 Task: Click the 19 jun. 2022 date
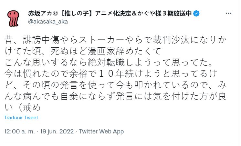coord(58,131)
